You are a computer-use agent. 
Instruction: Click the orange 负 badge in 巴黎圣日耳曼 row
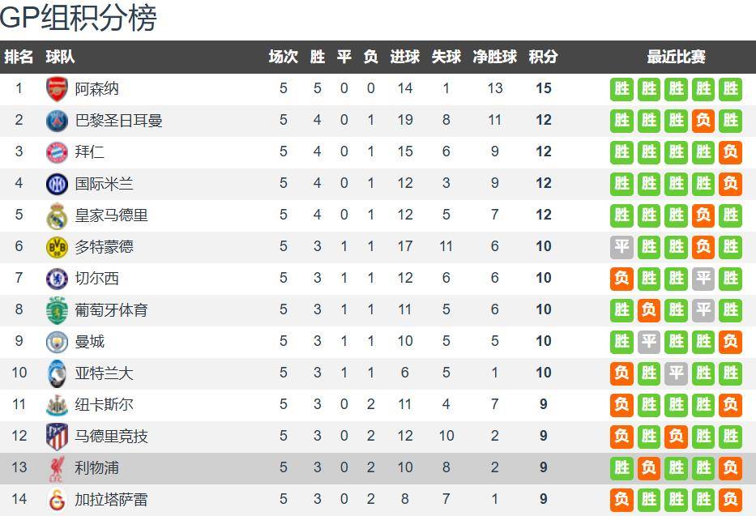coord(703,120)
